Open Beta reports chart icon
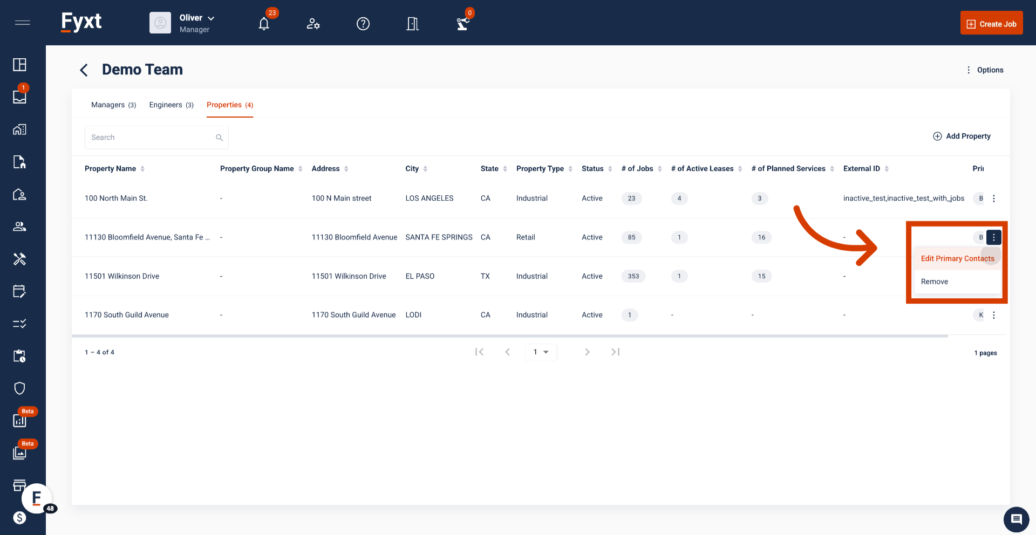Image resolution: width=1036 pixels, height=535 pixels. coord(19,421)
